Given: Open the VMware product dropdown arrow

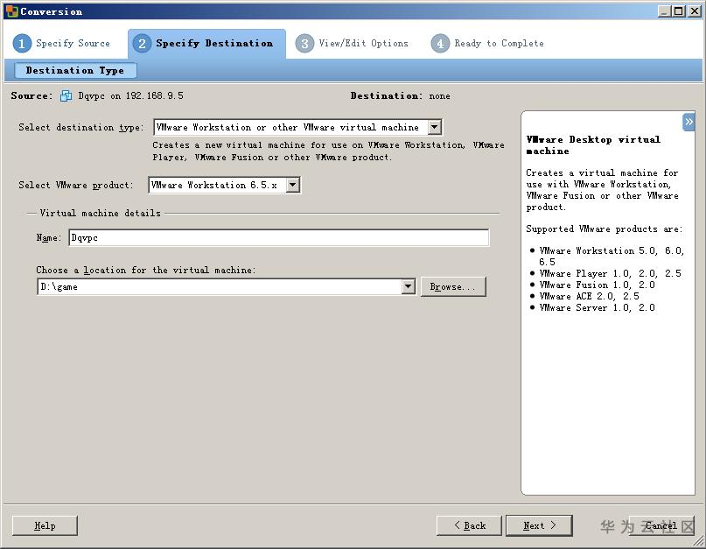Looking at the screenshot, I should tap(293, 185).
